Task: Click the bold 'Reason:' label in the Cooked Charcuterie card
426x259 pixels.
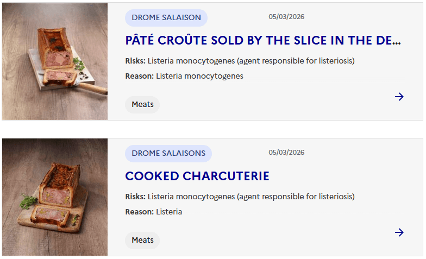Action: point(140,212)
